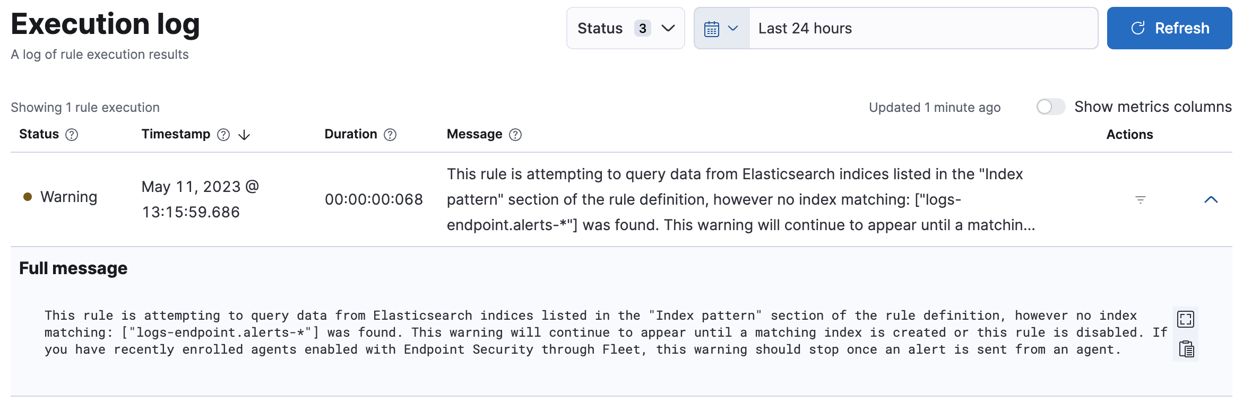Image resolution: width=1243 pixels, height=403 pixels.
Task: Open the actions filter icon on the Warning row
Action: point(1140,200)
